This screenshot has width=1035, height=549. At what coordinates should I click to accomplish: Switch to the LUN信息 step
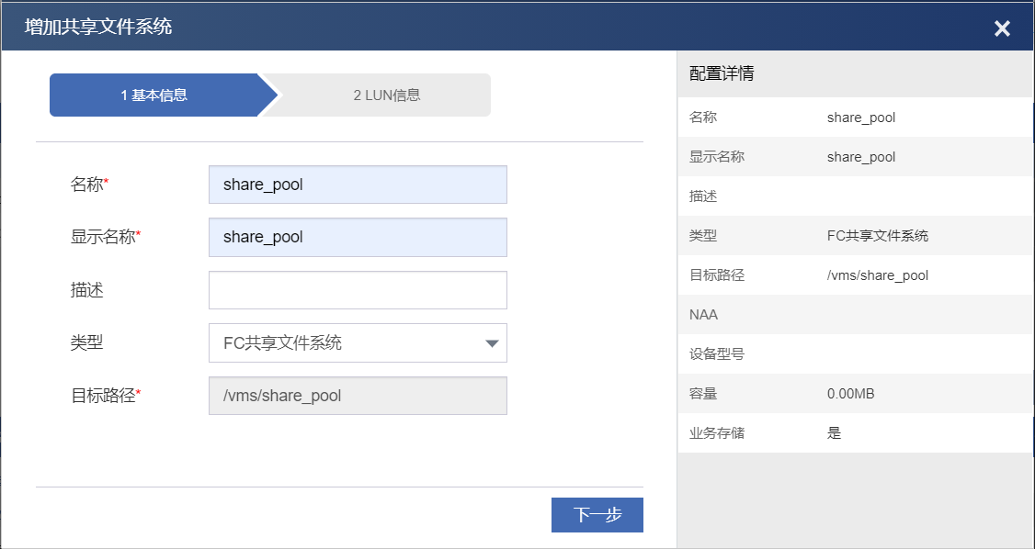click(x=386, y=95)
